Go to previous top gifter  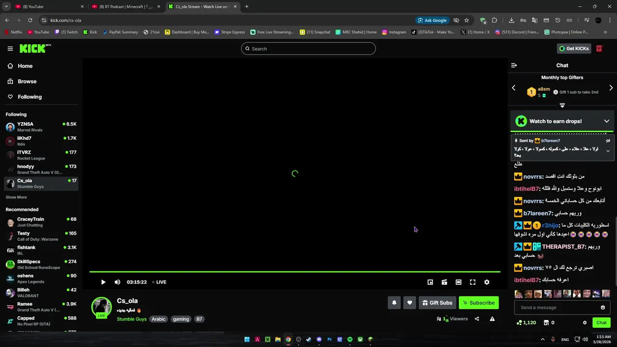click(x=513, y=88)
